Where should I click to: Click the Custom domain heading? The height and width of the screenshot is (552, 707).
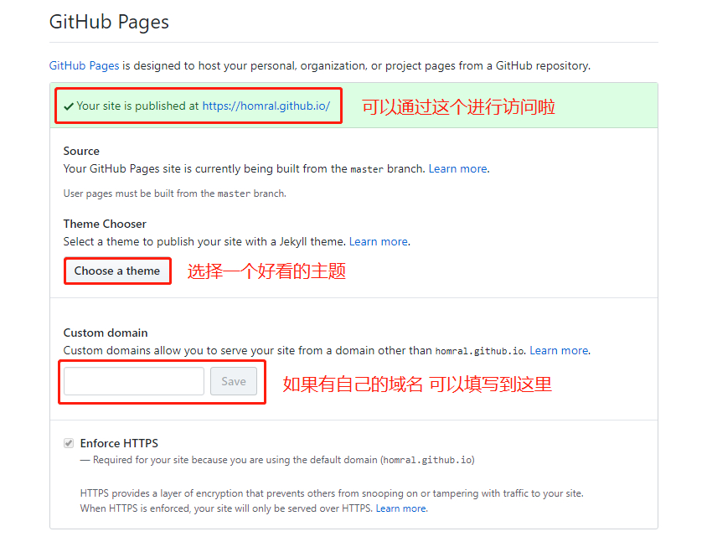pos(106,333)
